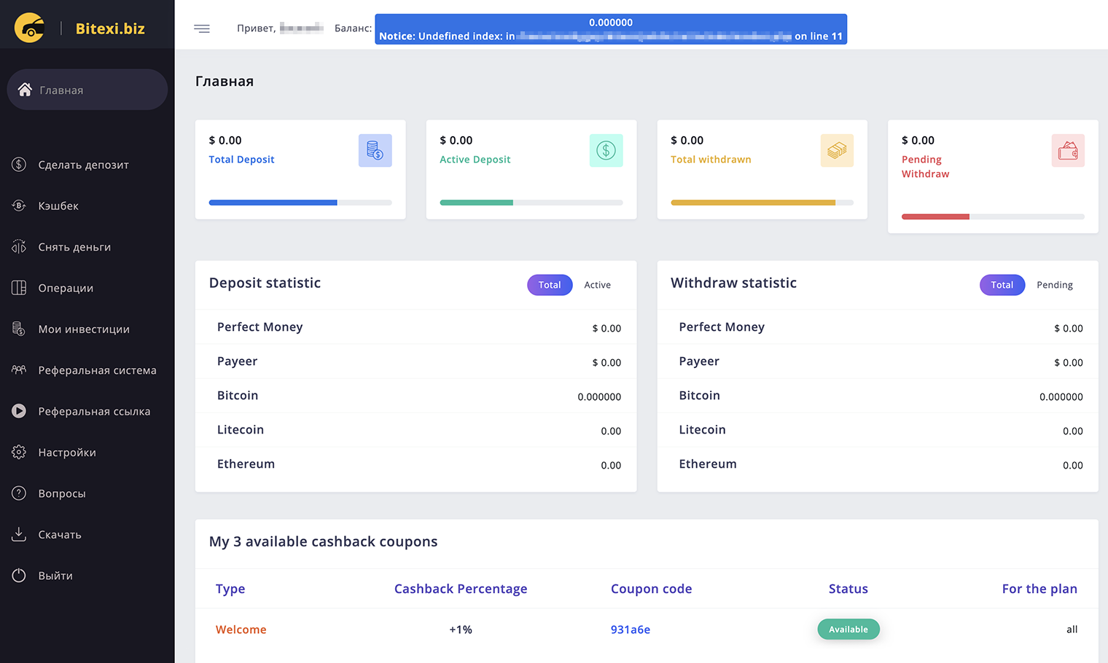Click Bitcoin row in Withdraw statistic
Screen dimensions: 1108x663
(878, 396)
